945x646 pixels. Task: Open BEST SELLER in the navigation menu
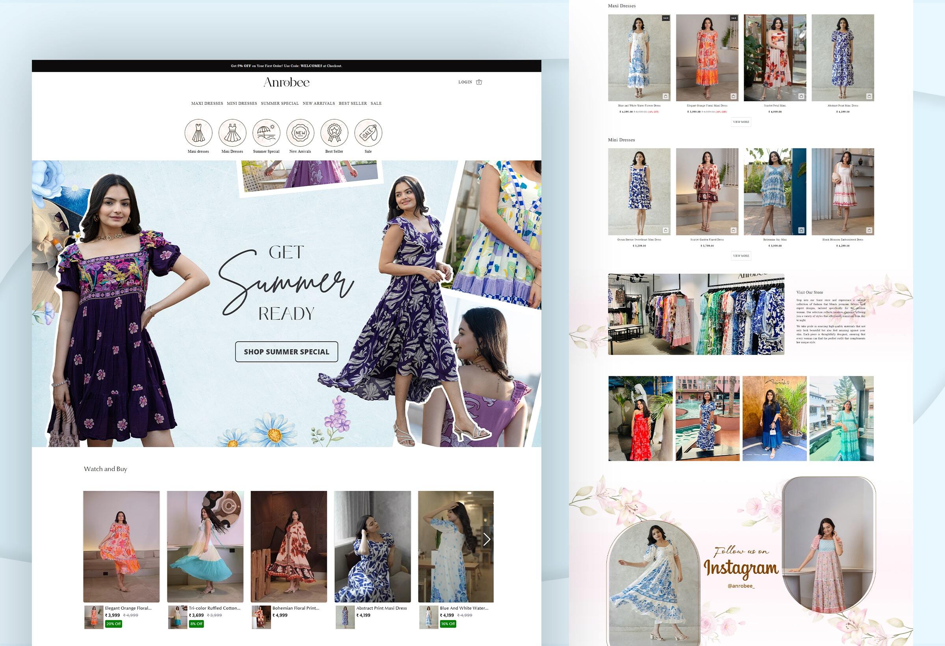352,103
